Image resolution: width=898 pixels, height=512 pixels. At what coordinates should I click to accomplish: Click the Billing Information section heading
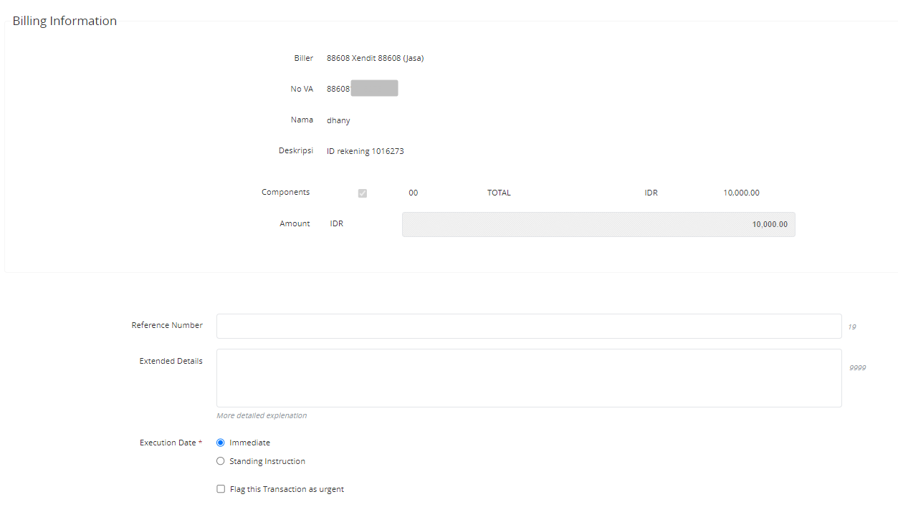click(65, 21)
